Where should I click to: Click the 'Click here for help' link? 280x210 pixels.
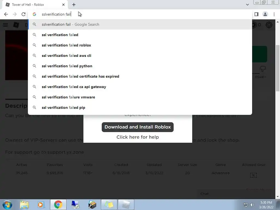[x=138, y=137]
